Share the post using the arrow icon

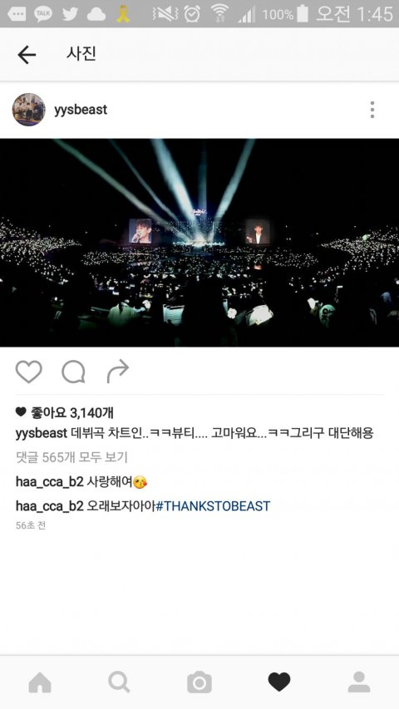click(x=117, y=372)
